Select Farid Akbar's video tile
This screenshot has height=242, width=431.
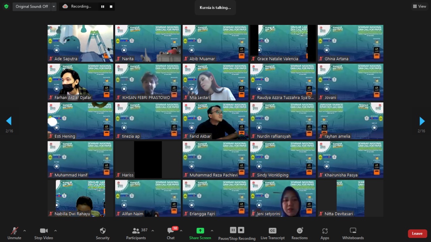pos(215,120)
